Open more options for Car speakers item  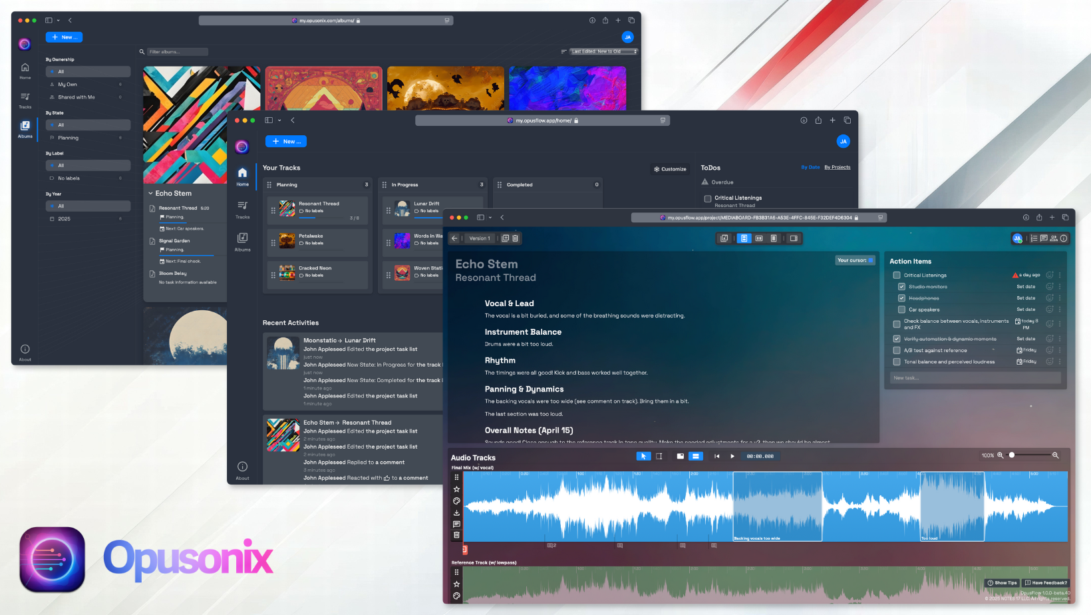point(1060,309)
